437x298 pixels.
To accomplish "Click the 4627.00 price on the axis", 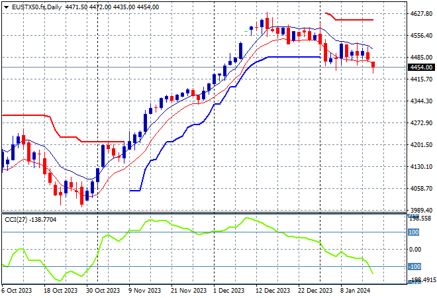I will (x=420, y=13).
